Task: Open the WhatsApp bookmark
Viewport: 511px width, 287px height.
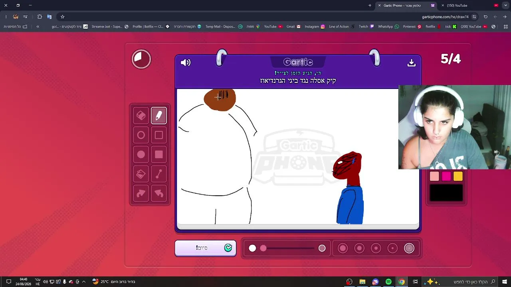Action: pyautogui.click(x=388, y=27)
